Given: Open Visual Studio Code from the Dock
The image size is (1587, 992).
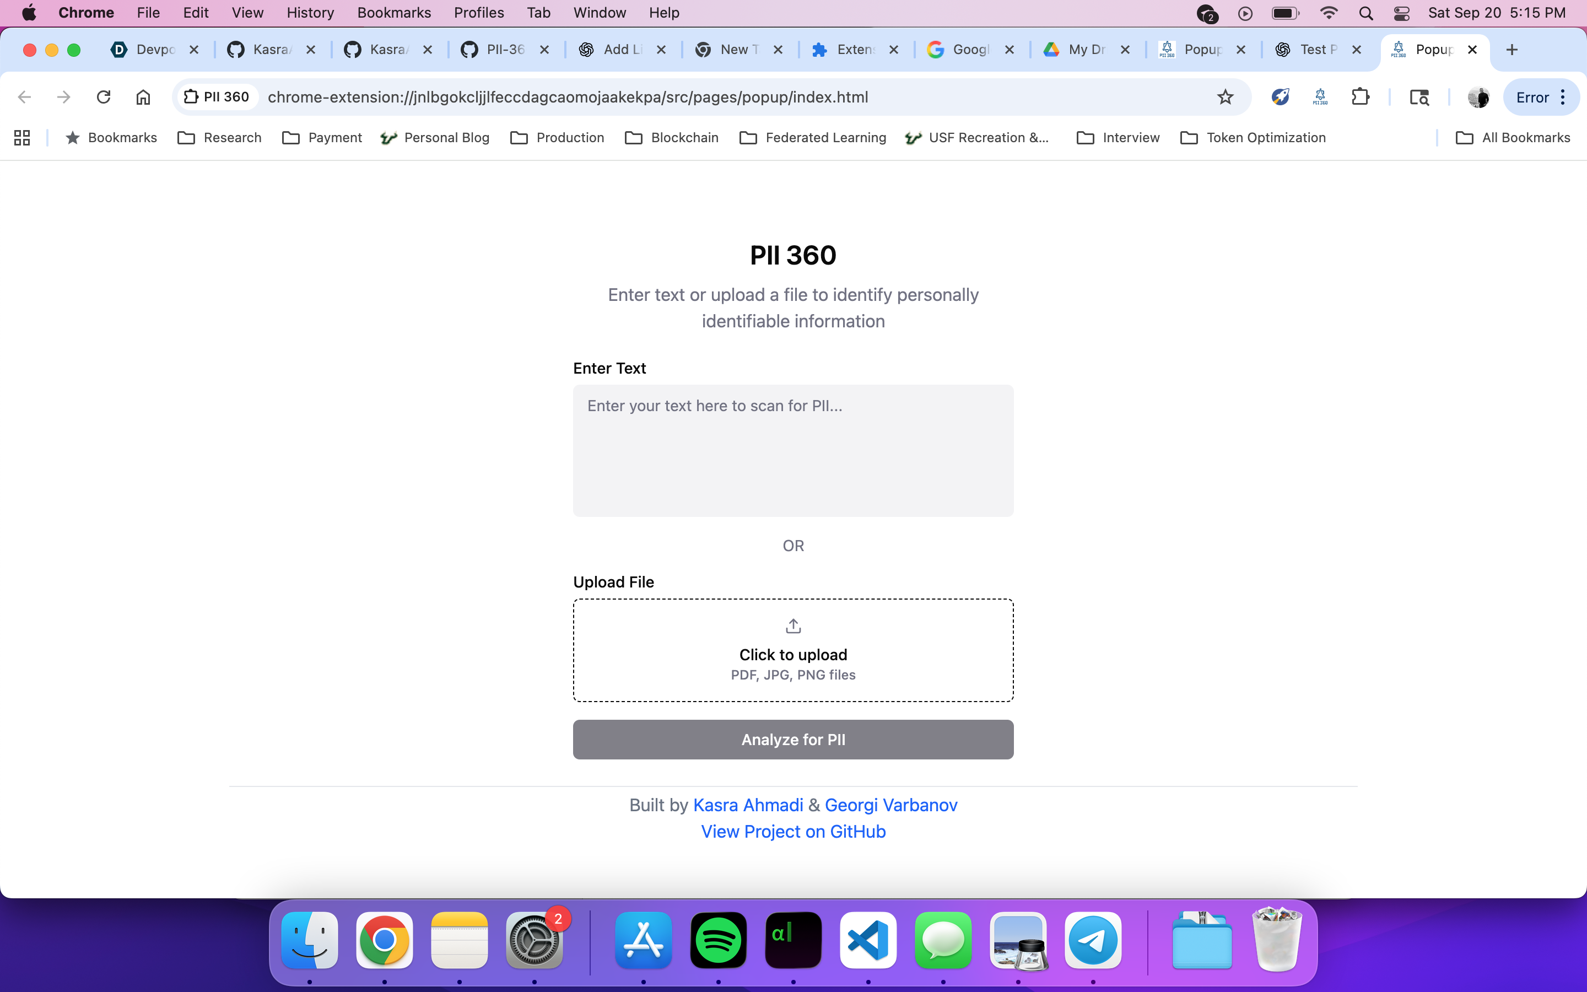Looking at the screenshot, I should [x=867, y=940].
